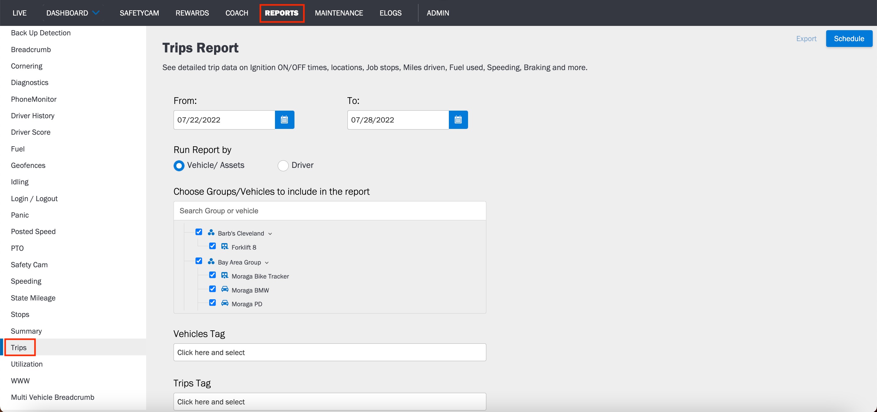Open the Vehicles Tag select box
Screen dimensions: 877x412
(329, 352)
